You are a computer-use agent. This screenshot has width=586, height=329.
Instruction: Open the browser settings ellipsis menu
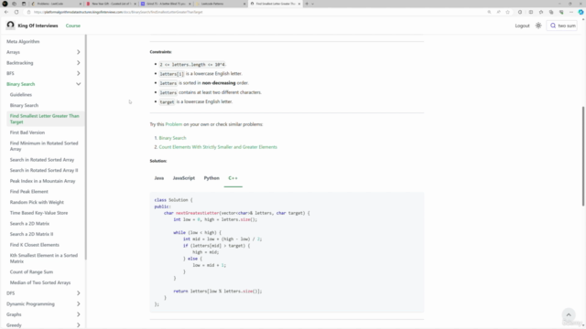click(x=571, y=12)
